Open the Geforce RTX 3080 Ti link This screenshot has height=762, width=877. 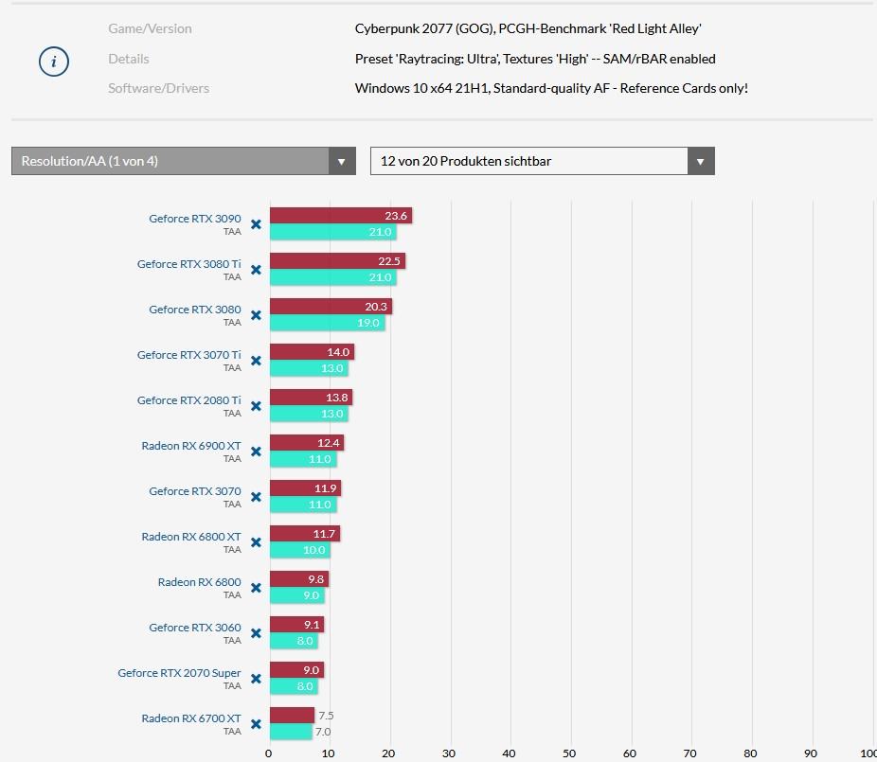tap(189, 264)
